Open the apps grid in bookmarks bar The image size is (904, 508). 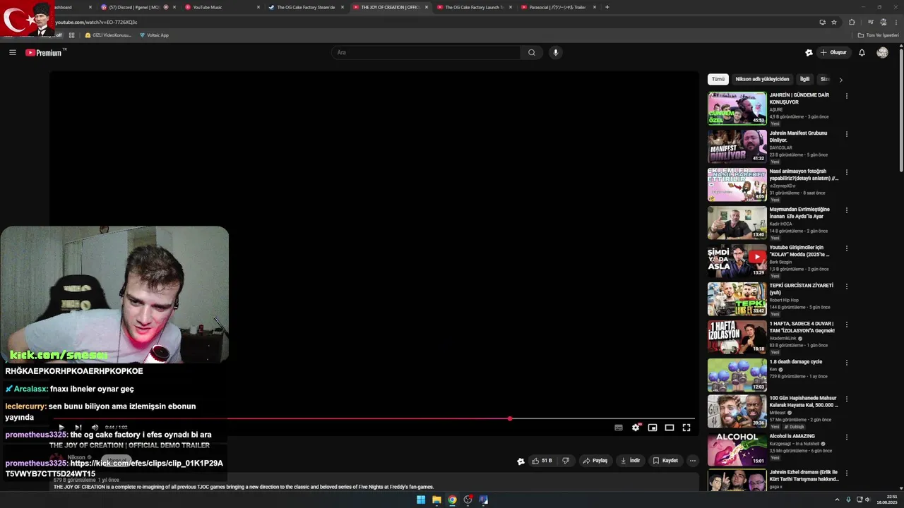(71, 35)
